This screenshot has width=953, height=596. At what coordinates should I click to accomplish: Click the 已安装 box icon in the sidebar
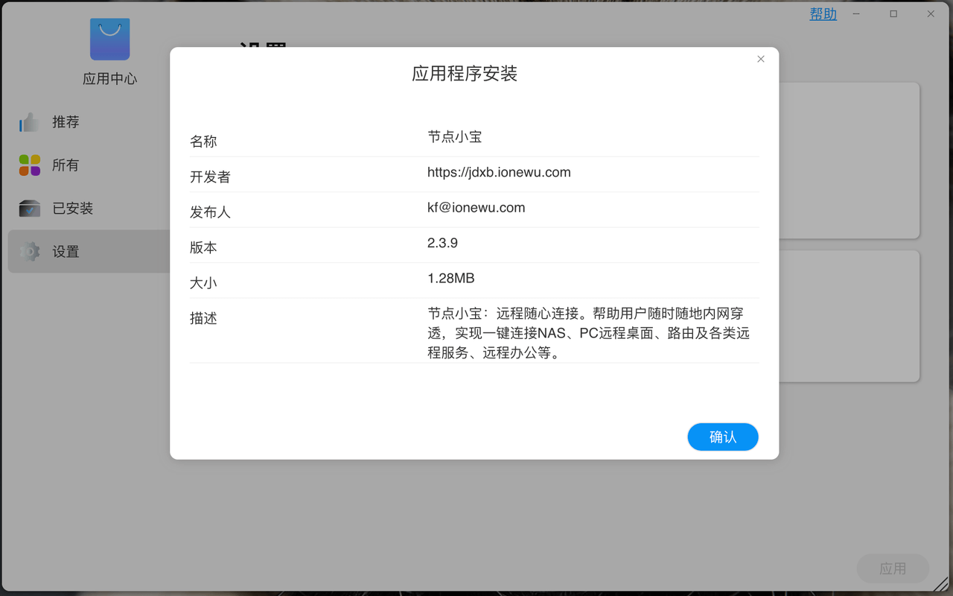click(x=29, y=209)
